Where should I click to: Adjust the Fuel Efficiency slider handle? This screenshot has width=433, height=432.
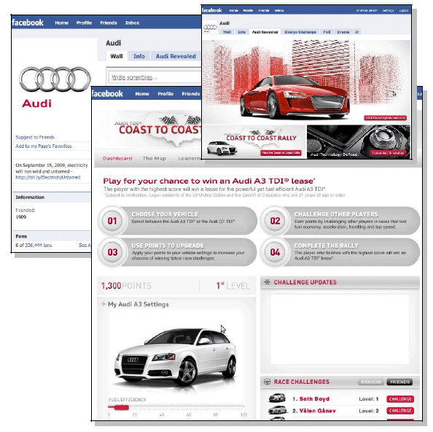click(121, 407)
